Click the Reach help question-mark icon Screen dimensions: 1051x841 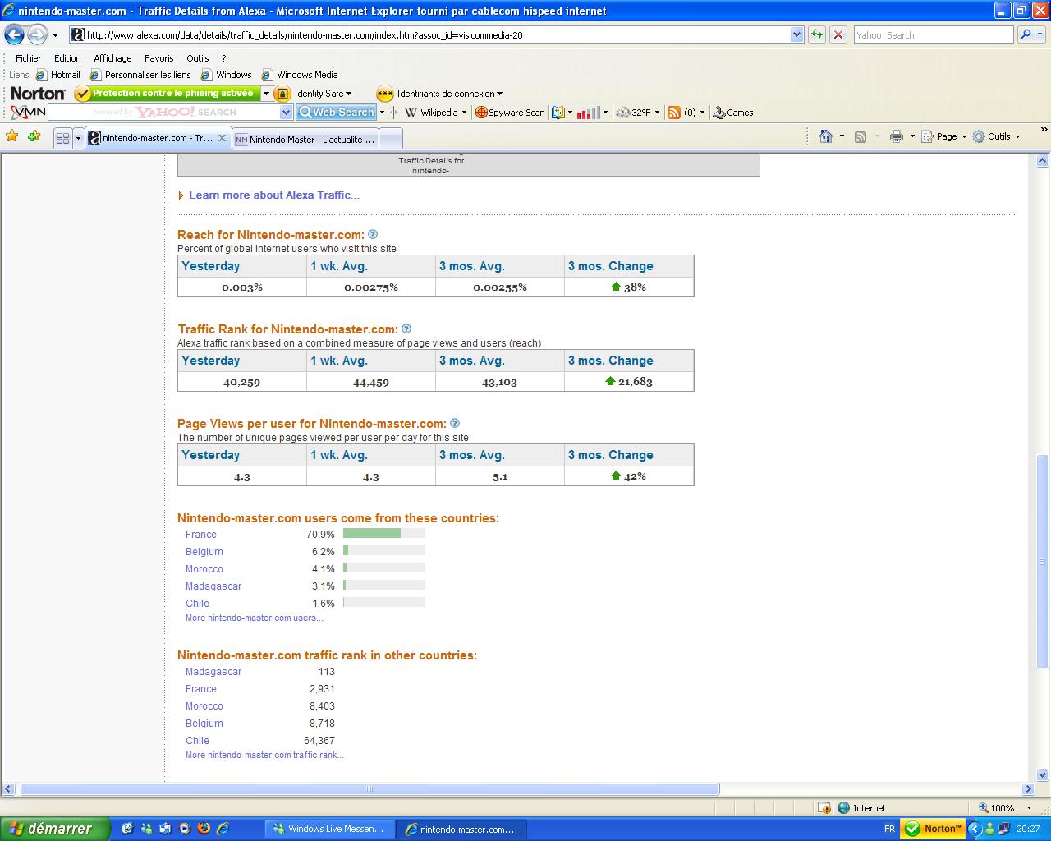point(373,234)
